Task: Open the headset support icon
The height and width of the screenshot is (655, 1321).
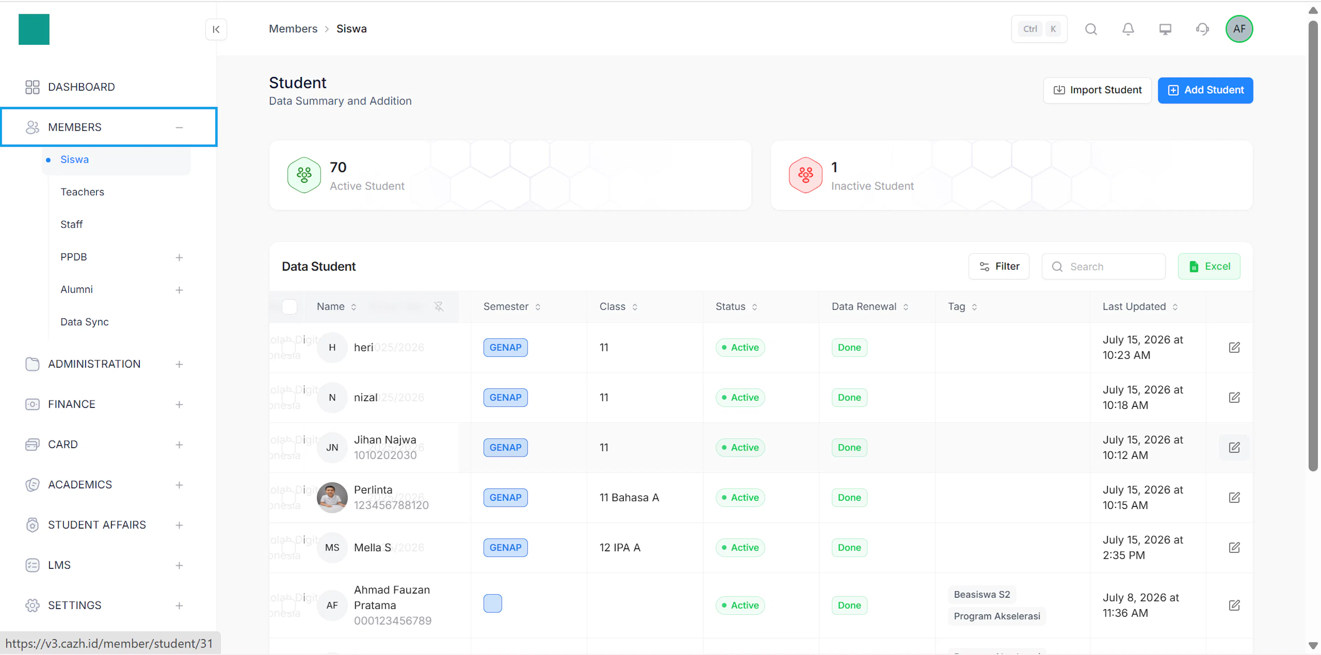Action: (1202, 29)
